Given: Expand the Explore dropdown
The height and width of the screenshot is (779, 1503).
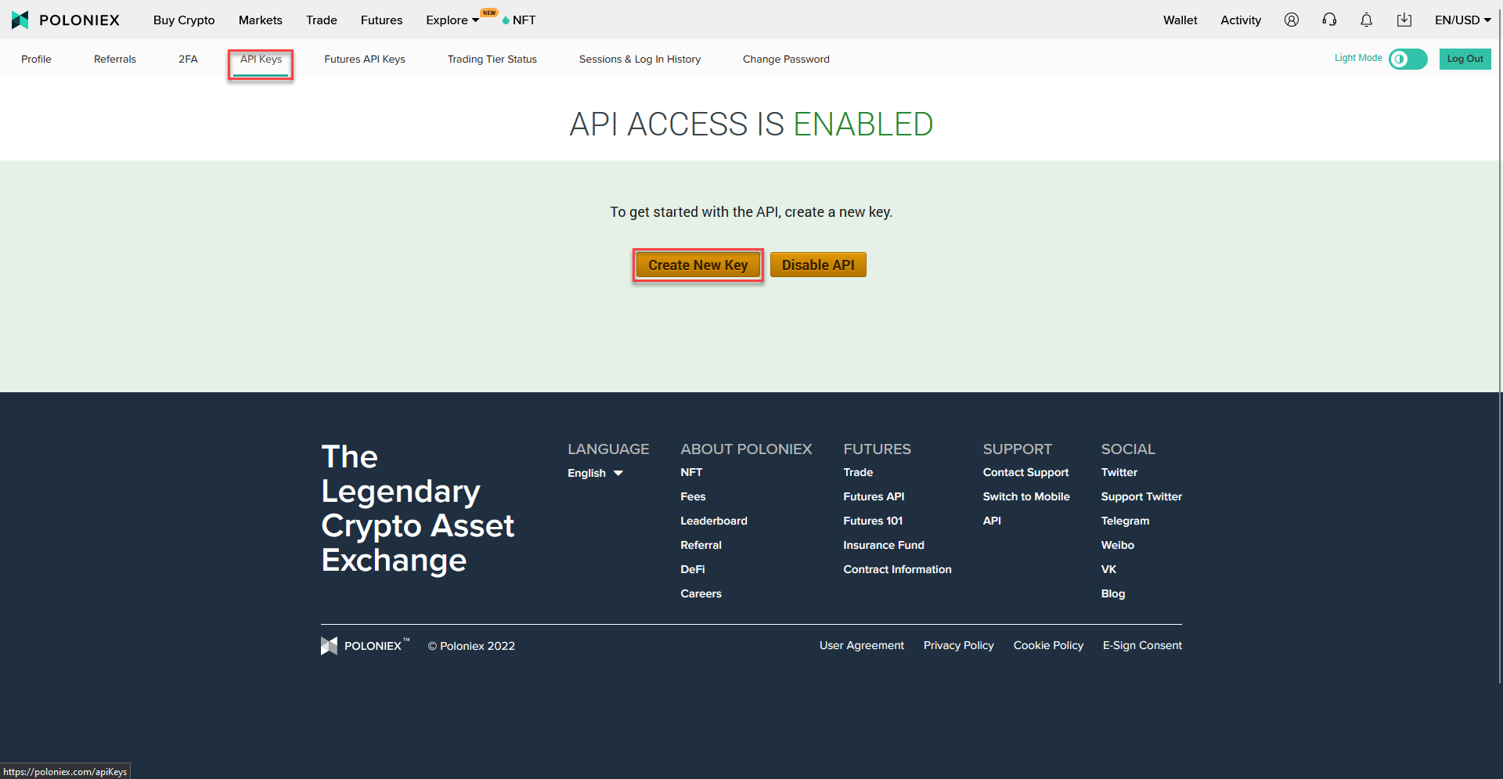Looking at the screenshot, I should 452,20.
